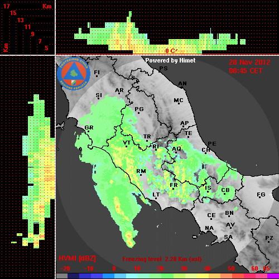Pick the PE city label
Viewport: 279px width, 279px height.
click(212, 144)
